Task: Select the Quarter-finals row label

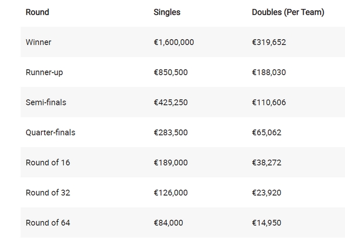Action: [x=50, y=133]
